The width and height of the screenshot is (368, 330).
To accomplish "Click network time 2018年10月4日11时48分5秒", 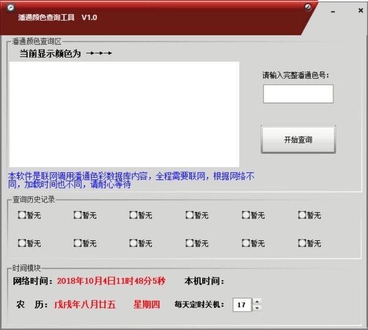I will tap(111, 281).
